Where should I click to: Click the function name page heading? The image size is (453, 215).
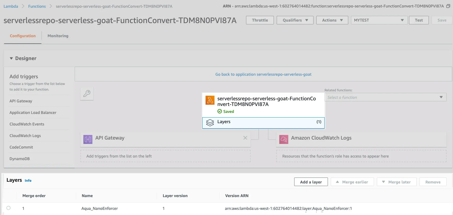120,21
